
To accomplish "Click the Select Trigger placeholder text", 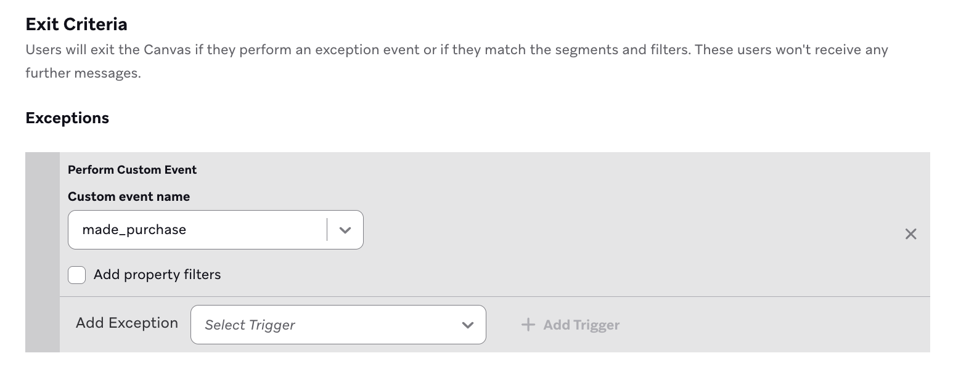I will 250,325.
